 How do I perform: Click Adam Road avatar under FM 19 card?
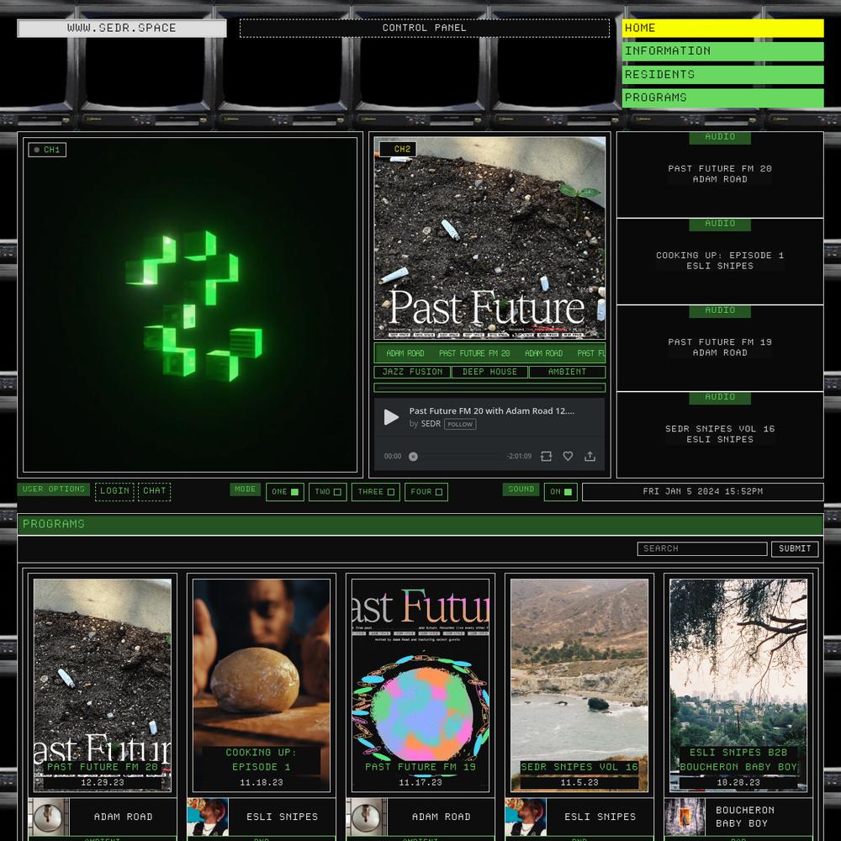[367, 817]
